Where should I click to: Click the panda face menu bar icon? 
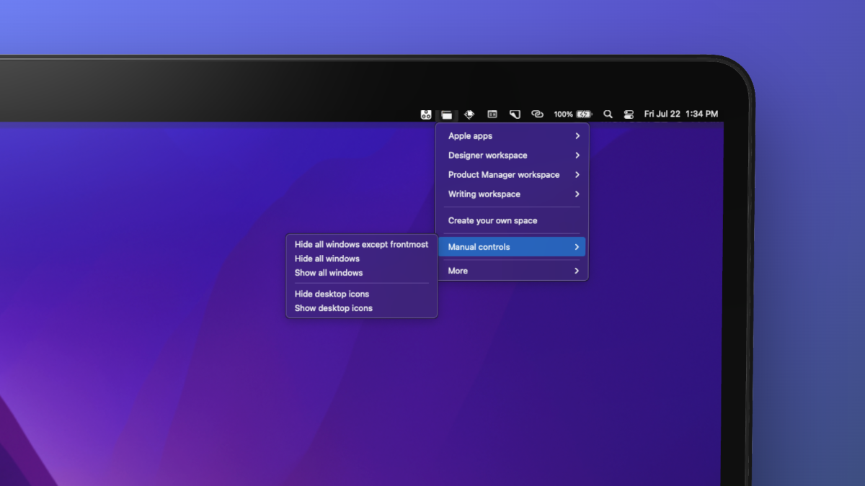(x=426, y=114)
